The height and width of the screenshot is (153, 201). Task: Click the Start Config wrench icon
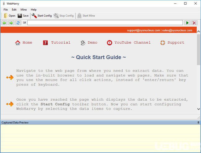(34, 15)
